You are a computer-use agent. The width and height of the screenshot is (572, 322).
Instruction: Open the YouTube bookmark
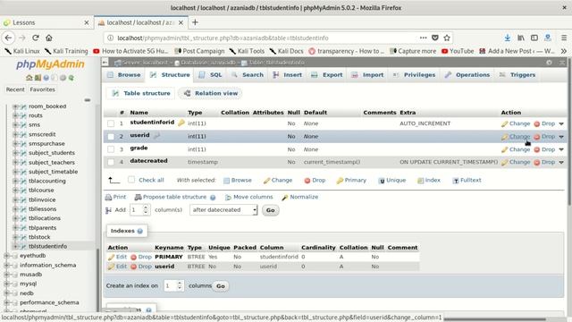[x=458, y=51]
